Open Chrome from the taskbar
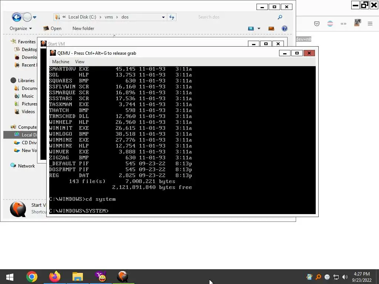 [x=32, y=277]
